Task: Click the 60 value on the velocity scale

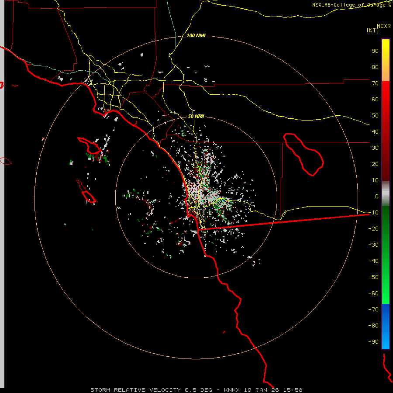Action: (x=375, y=100)
